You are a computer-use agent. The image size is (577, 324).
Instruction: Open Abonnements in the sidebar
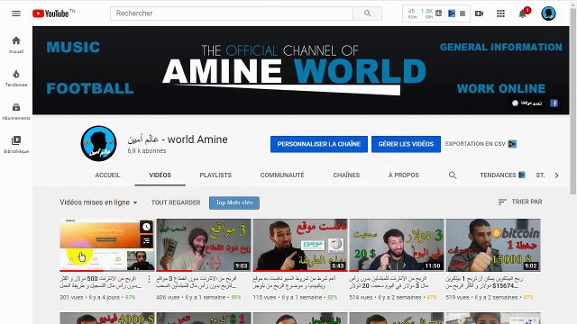point(16,112)
